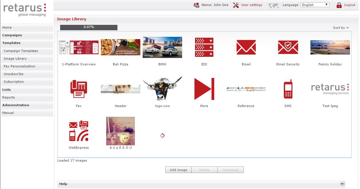Click the red padlock Logout icon

pyautogui.click(x=339, y=5)
